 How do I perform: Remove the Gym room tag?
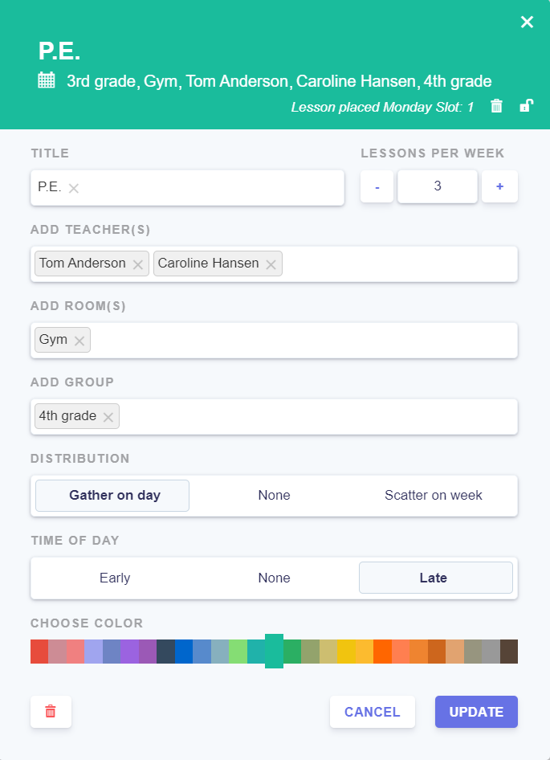(x=79, y=341)
